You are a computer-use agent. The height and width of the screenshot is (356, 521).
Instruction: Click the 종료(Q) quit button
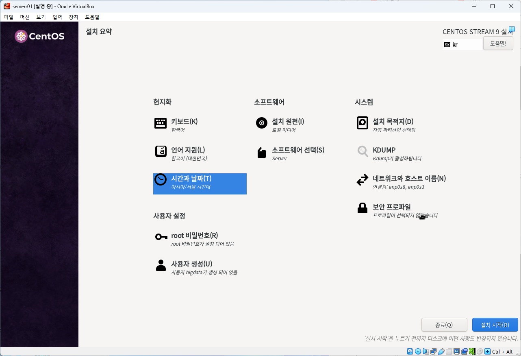(x=444, y=325)
